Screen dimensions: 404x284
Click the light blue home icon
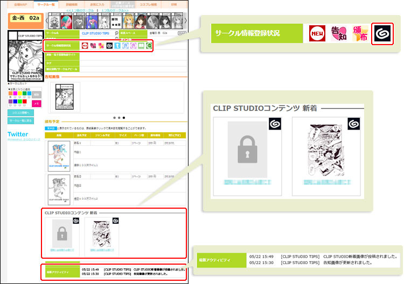(x=125, y=46)
